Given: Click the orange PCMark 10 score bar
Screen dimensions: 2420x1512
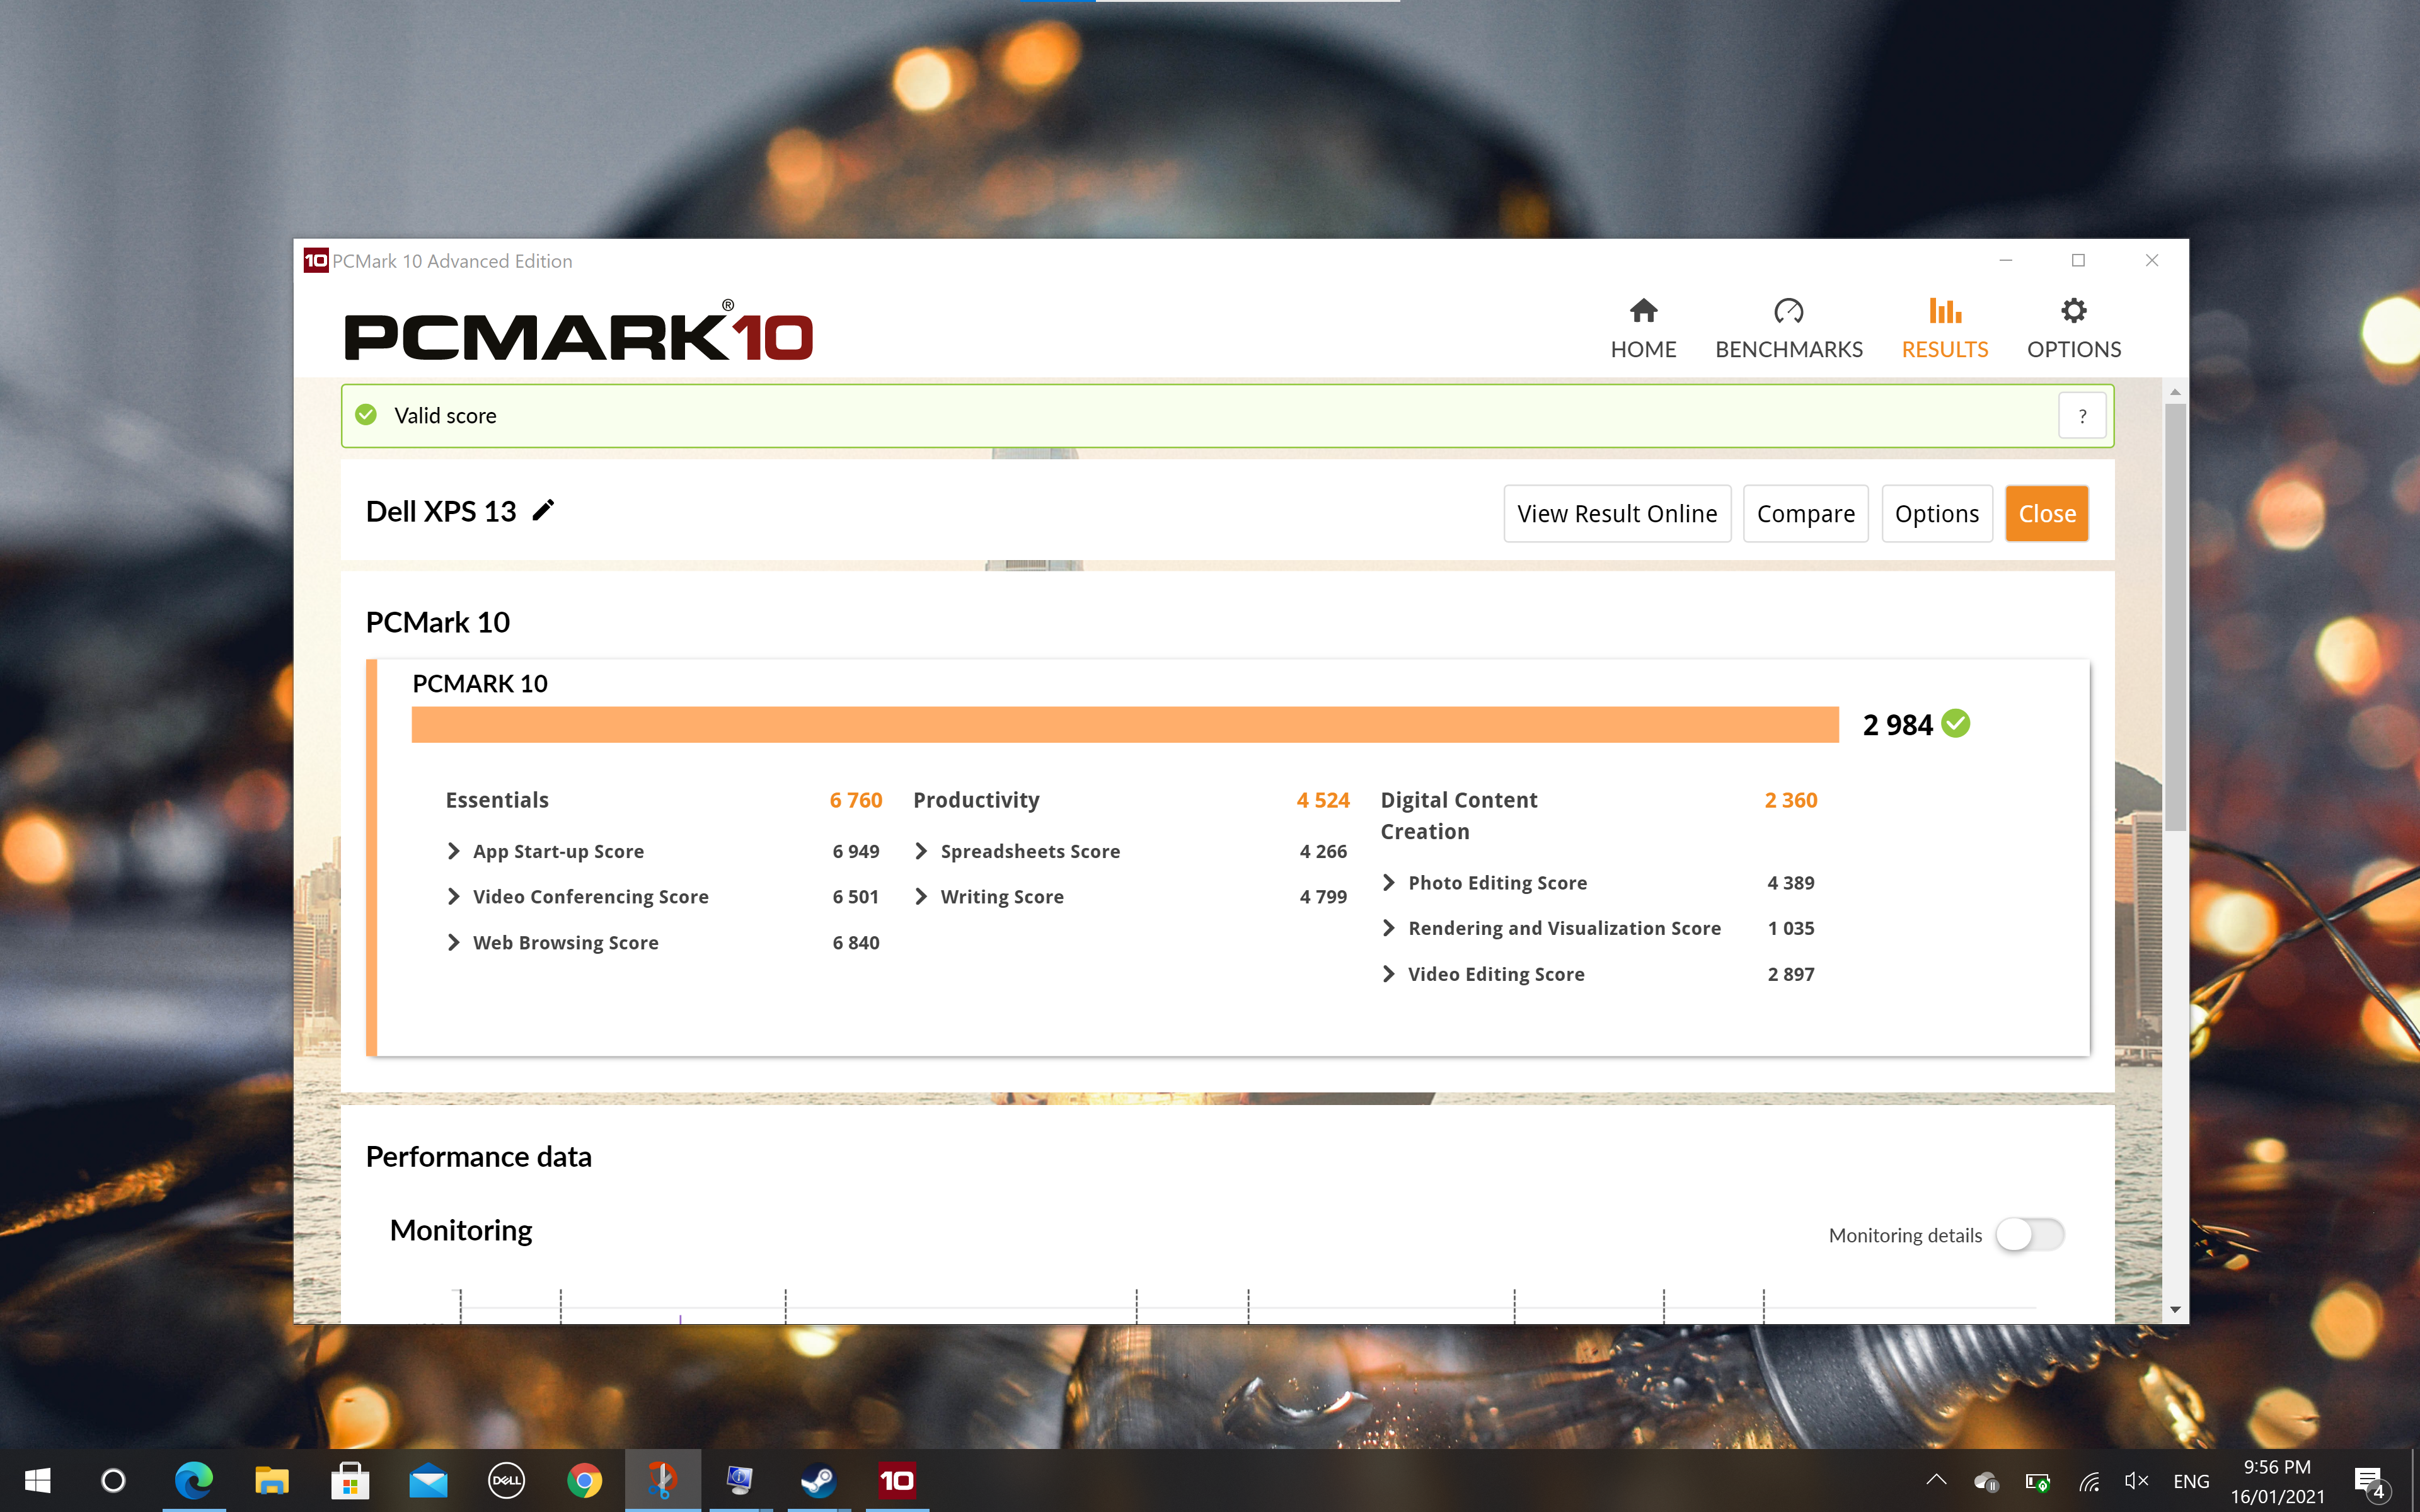Looking at the screenshot, I should pos(1125,725).
